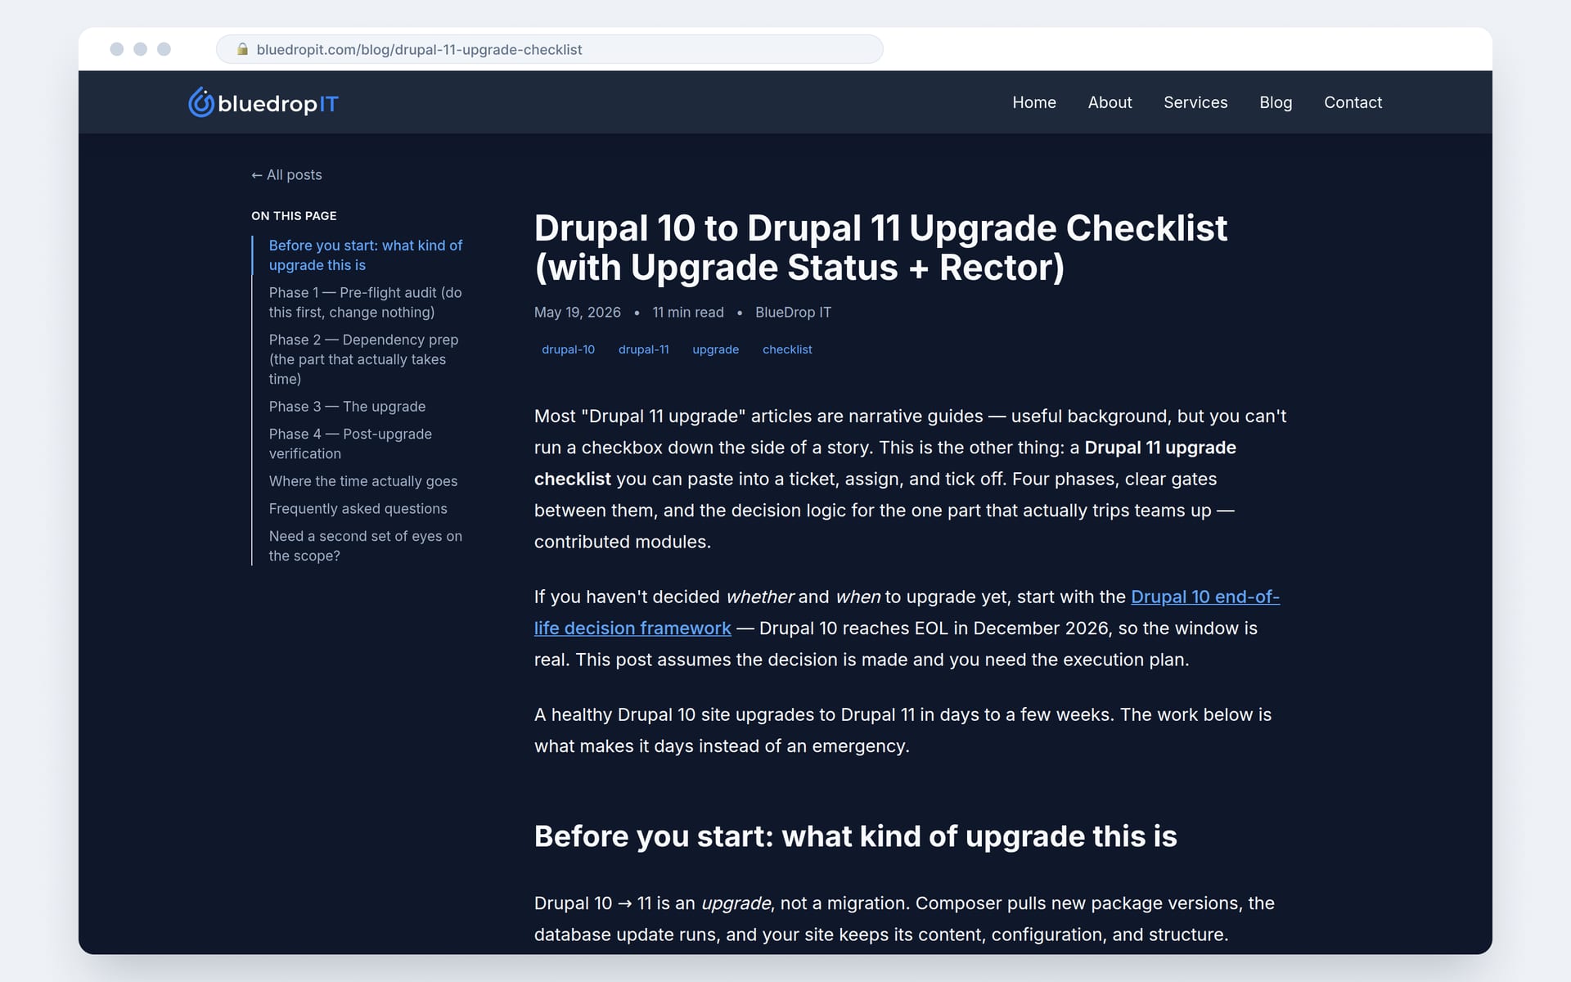Image resolution: width=1571 pixels, height=982 pixels.
Task: Click the 'ON THIS PAGE' label
Action: 294,216
